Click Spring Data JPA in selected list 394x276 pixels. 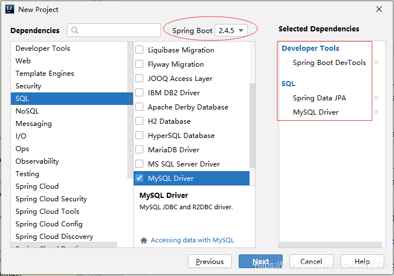click(x=319, y=98)
